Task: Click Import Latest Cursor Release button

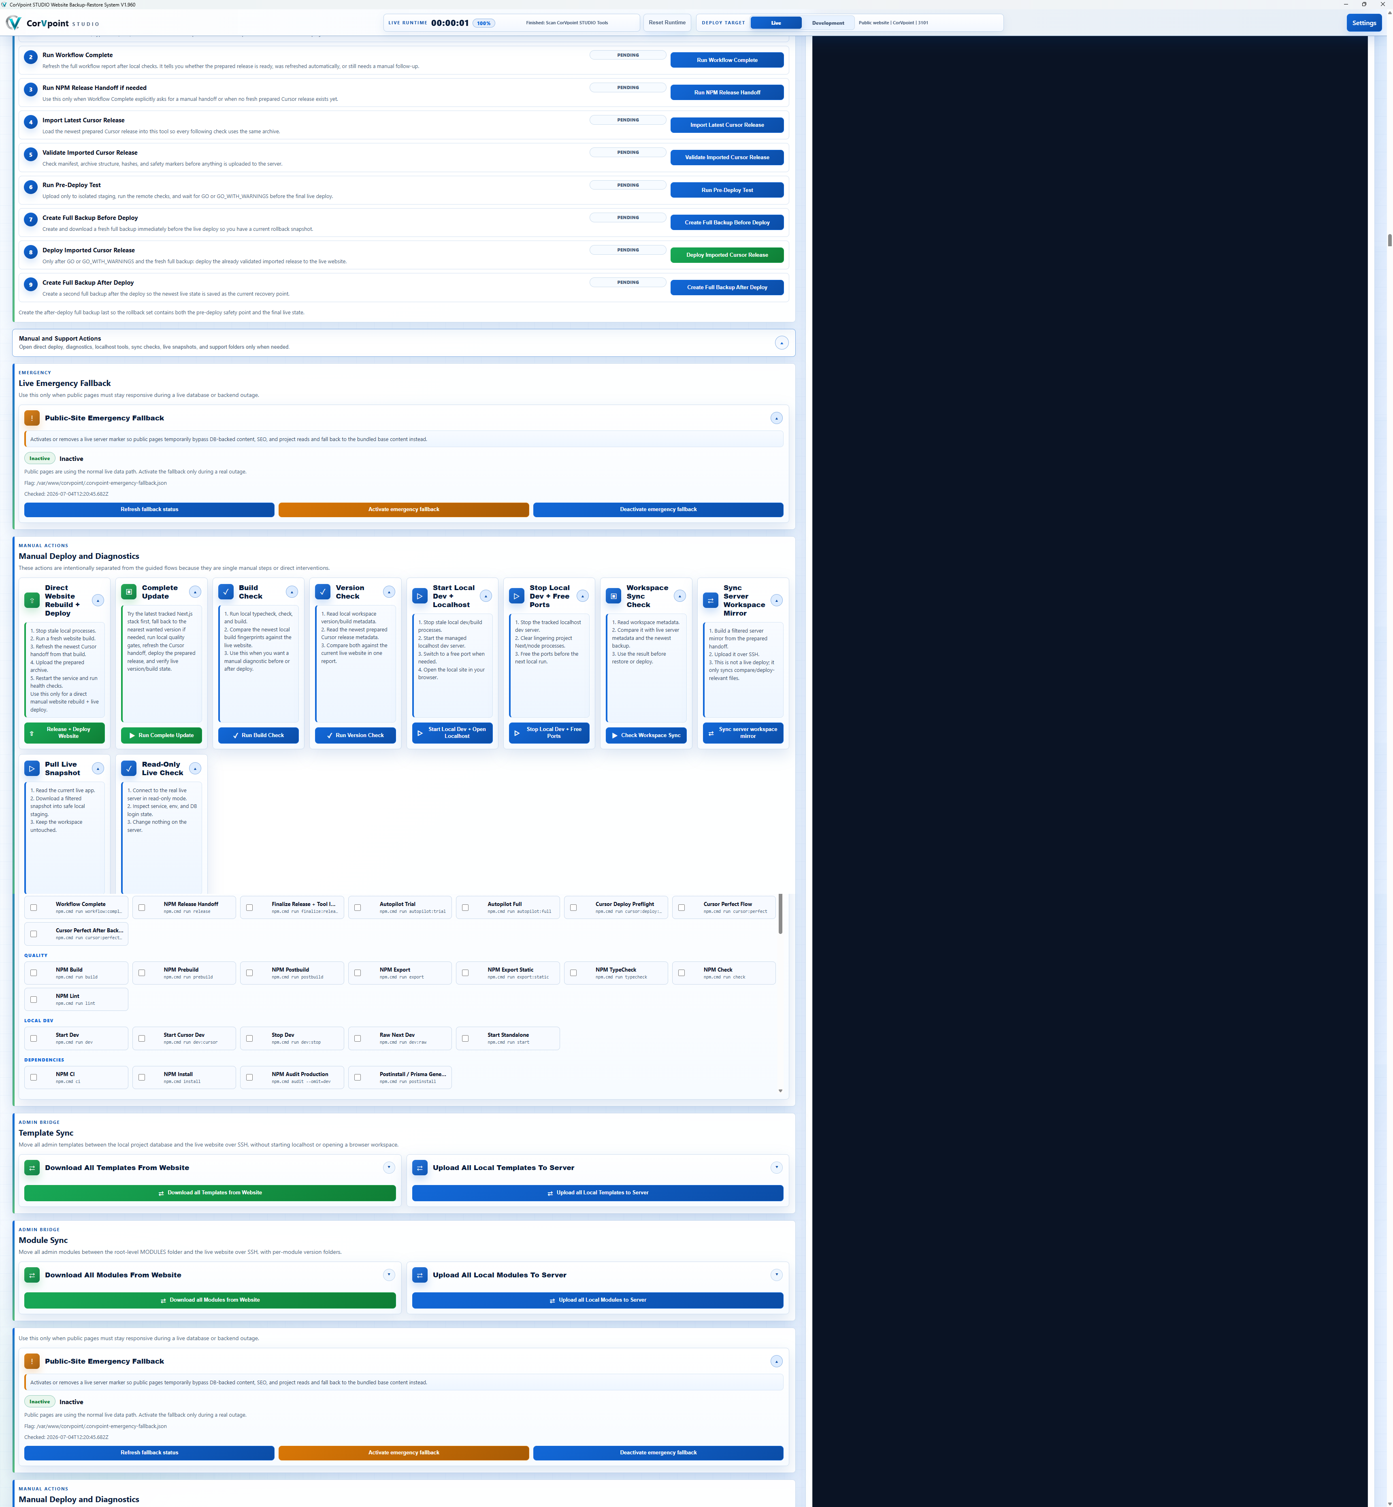Action: click(x=726, y=125)
